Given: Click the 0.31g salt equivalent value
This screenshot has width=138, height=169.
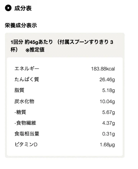Looking at the screenshot, I should 108,134.
